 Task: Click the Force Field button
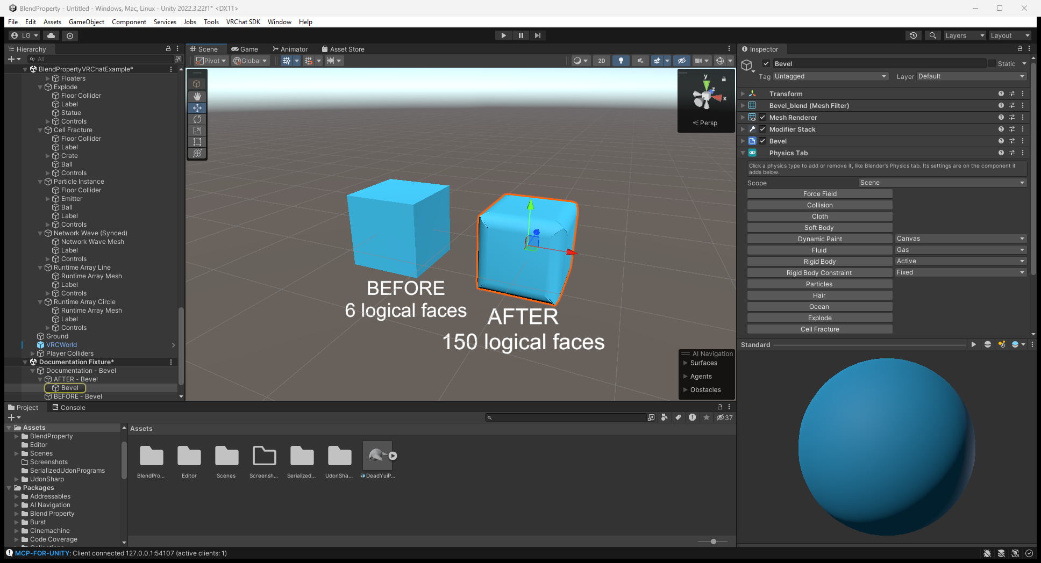pos(819,194)
